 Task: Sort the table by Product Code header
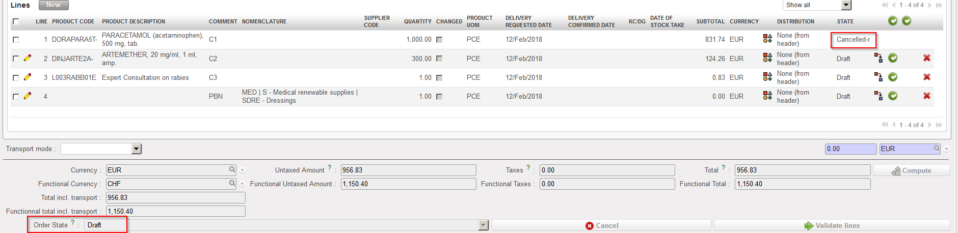click(73, 21)
